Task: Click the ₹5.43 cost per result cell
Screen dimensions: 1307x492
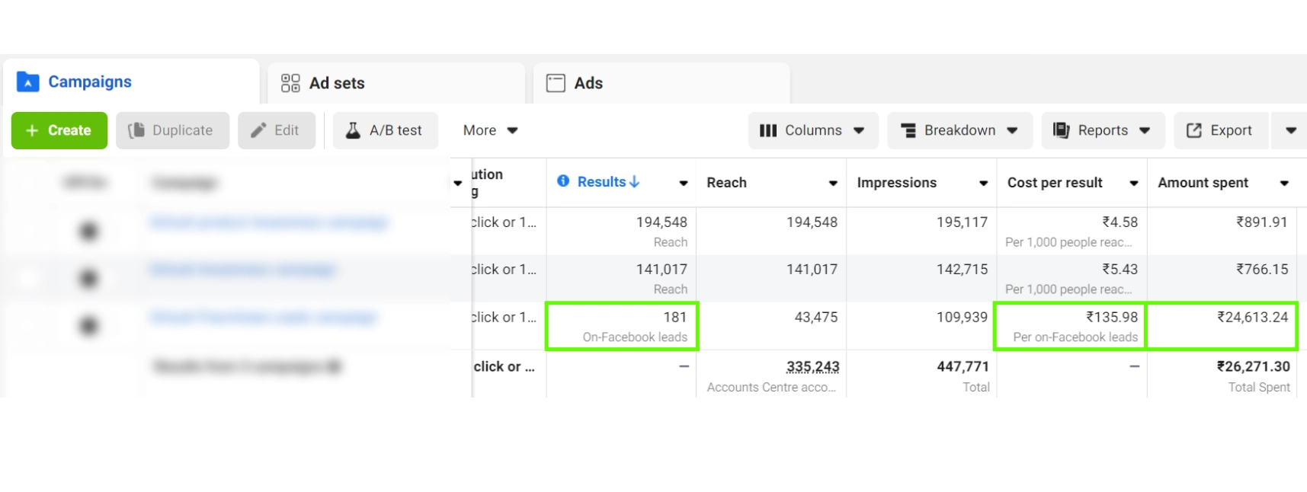Action: click(x=1072, y=279)
